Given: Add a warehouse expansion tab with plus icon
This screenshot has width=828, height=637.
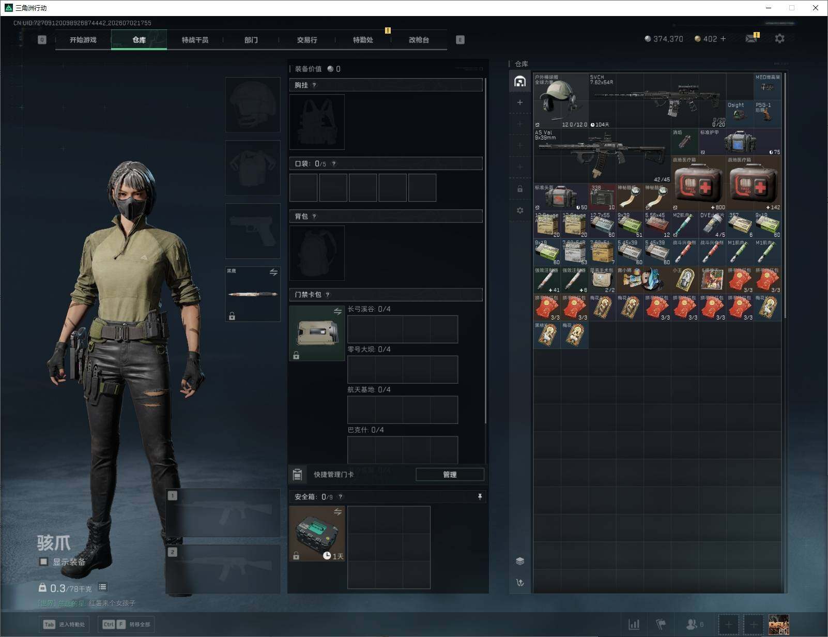Looking at the screenshot, I should [520, 102].
